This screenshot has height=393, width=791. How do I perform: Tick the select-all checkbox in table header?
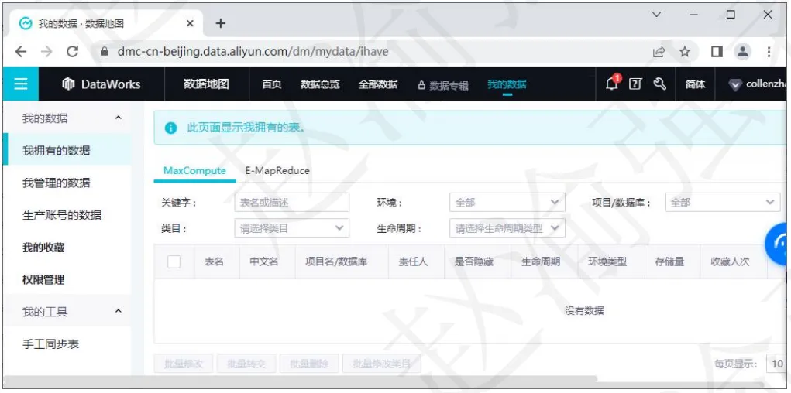click(x=174, y=261)
